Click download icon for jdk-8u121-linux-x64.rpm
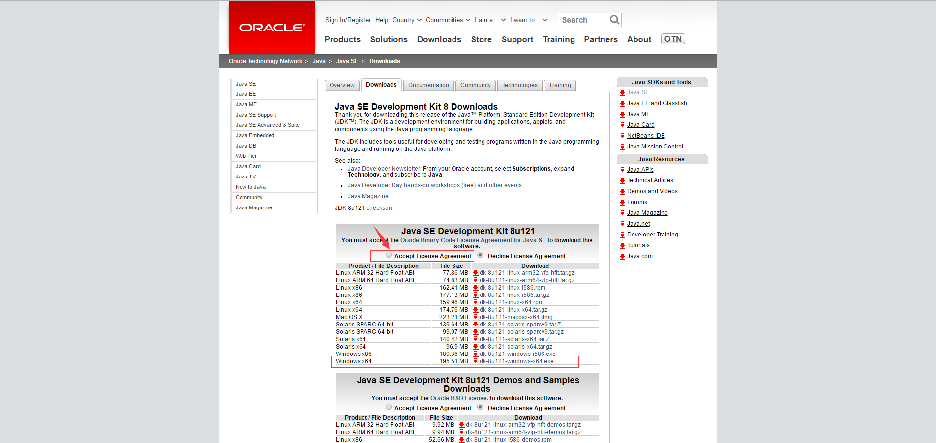This screenshot has height=443, width=936. (476, 302)
